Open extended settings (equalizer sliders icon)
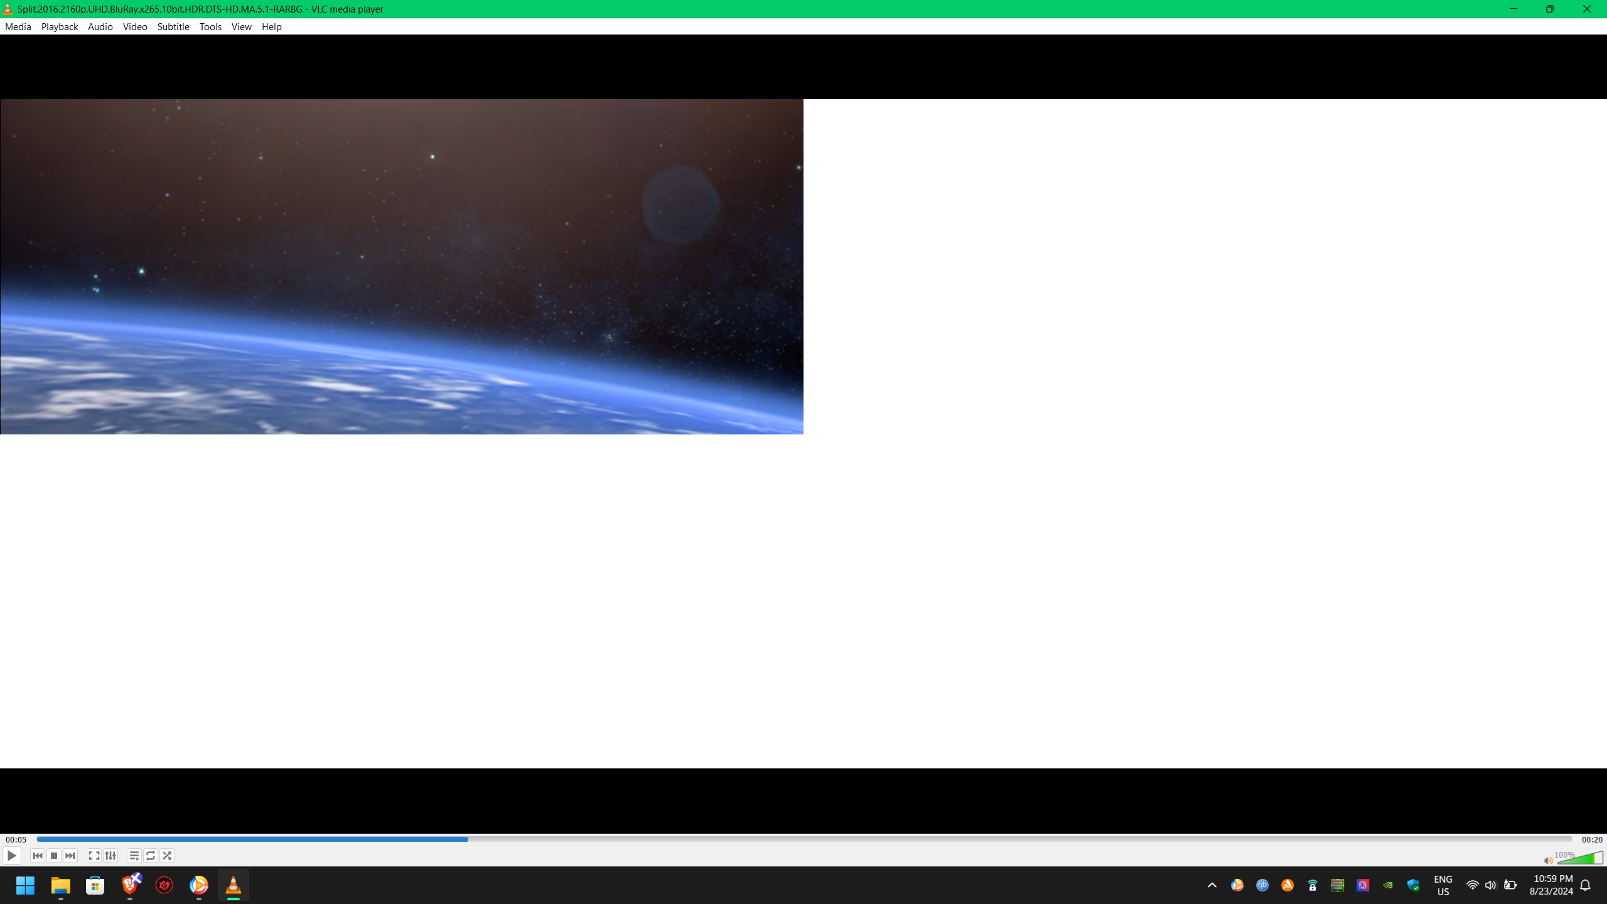Viewport: 1607px width, 904px height. (x=110, y=856)
